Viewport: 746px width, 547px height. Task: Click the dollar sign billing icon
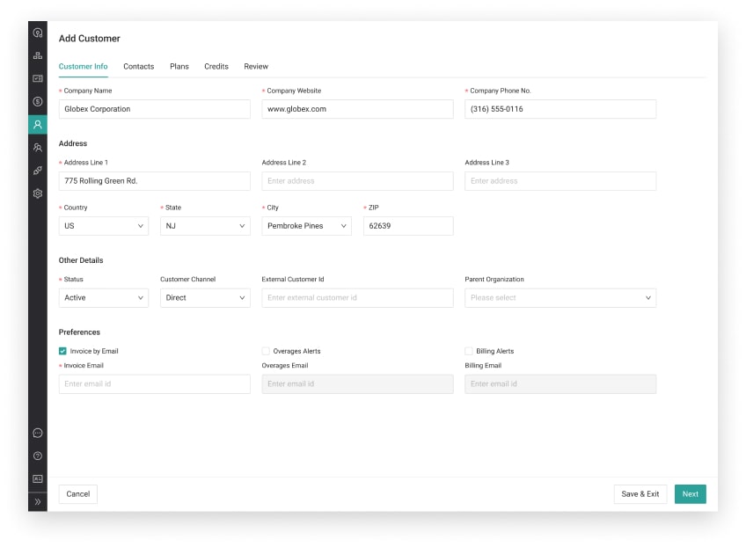click(x=38, y=101)
